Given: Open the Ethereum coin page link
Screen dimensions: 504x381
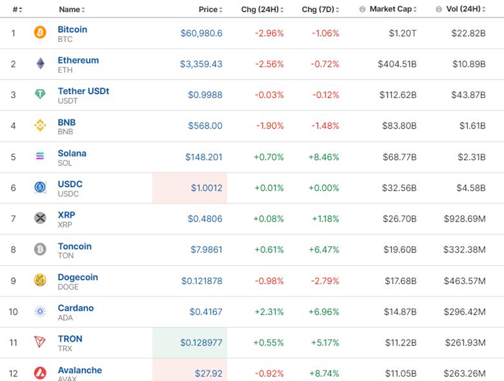Looking at the screenshot, I should [78, 60].
